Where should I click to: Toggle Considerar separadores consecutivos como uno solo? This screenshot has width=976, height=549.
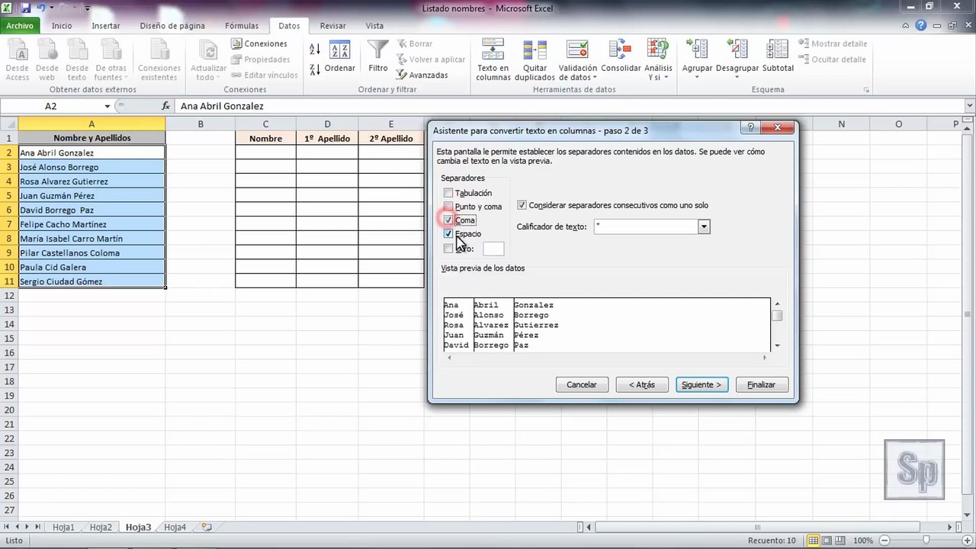522,205
